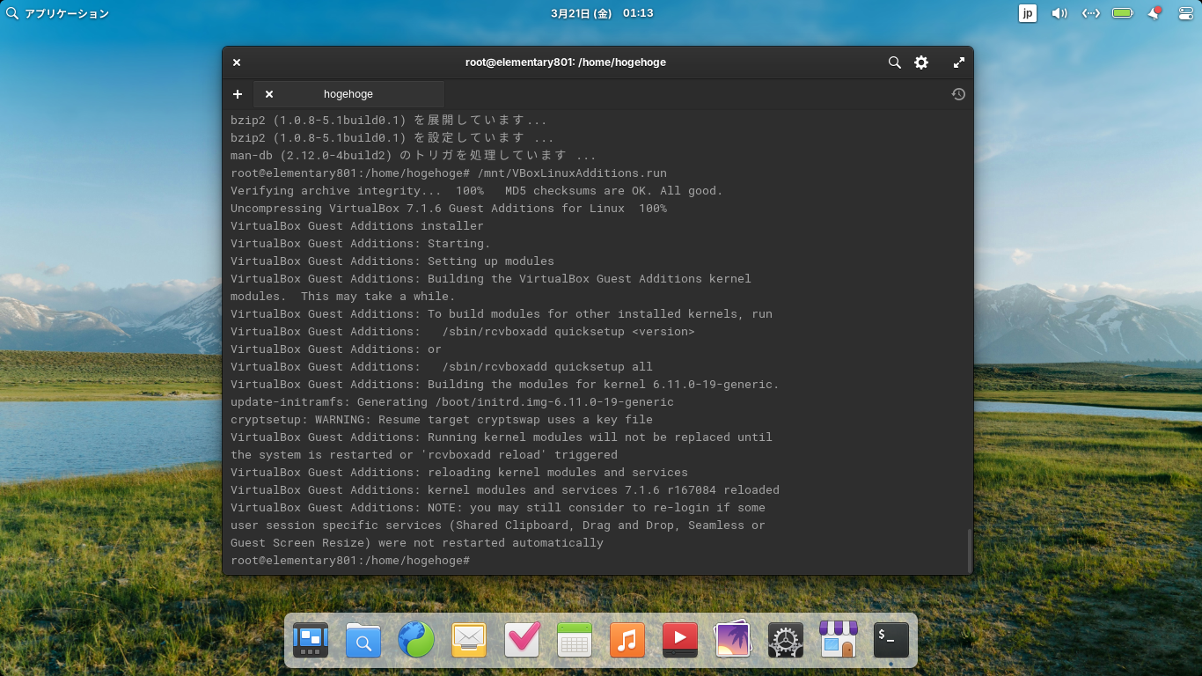Click the terminal scrollbar handle
Screen dimensions: 1202x676
[x=968, y=550]
